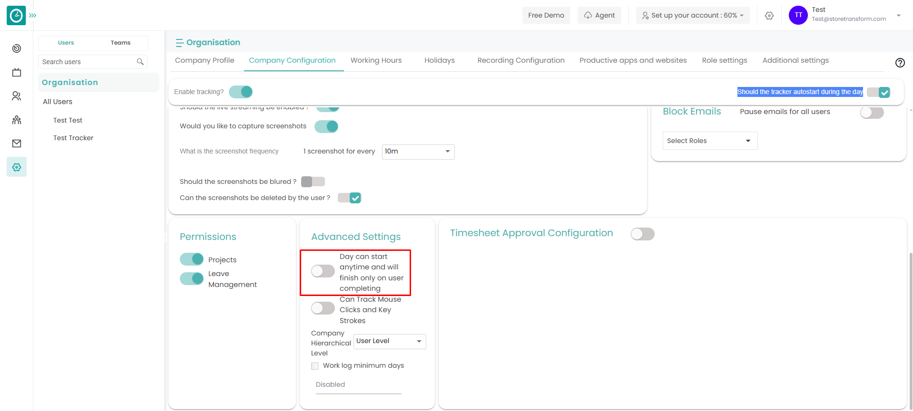The image size is (913, 411).
Task: Enable Pause emails for all users
Action: pos(872,113)
